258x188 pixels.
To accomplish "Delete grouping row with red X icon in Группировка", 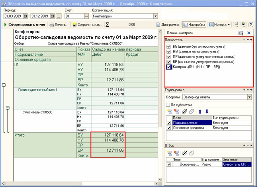I will click(x=176, y=112).
